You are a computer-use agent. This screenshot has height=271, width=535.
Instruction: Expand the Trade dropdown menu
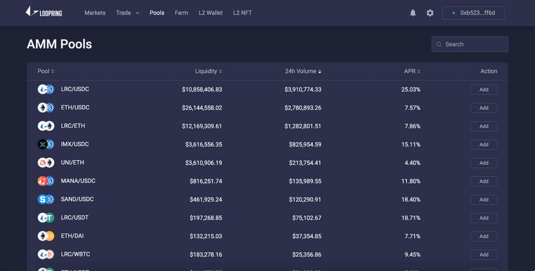(127, 13)
